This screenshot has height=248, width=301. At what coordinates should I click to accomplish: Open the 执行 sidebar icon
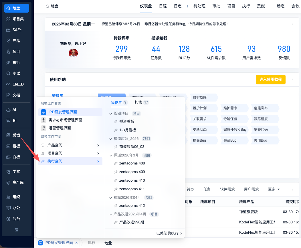click(8, 63)
